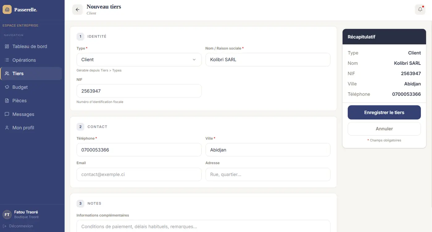This screenshot has width=432, height=232.
Task: Click the Tableau de bord grid icon
Action: pyautogui.click(x=7, y=47)
